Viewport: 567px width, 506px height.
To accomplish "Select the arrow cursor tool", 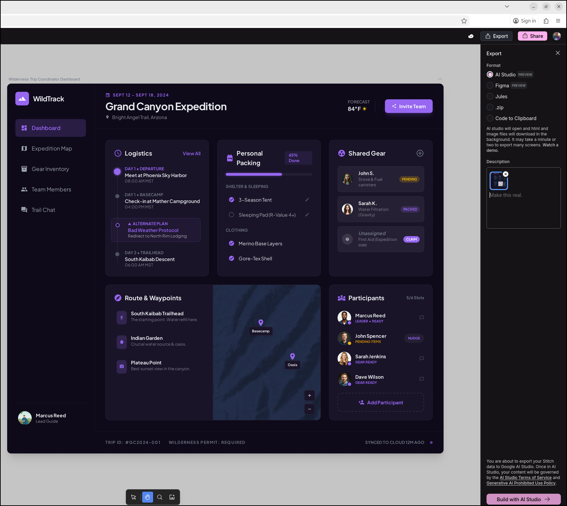I will [134, 497].
